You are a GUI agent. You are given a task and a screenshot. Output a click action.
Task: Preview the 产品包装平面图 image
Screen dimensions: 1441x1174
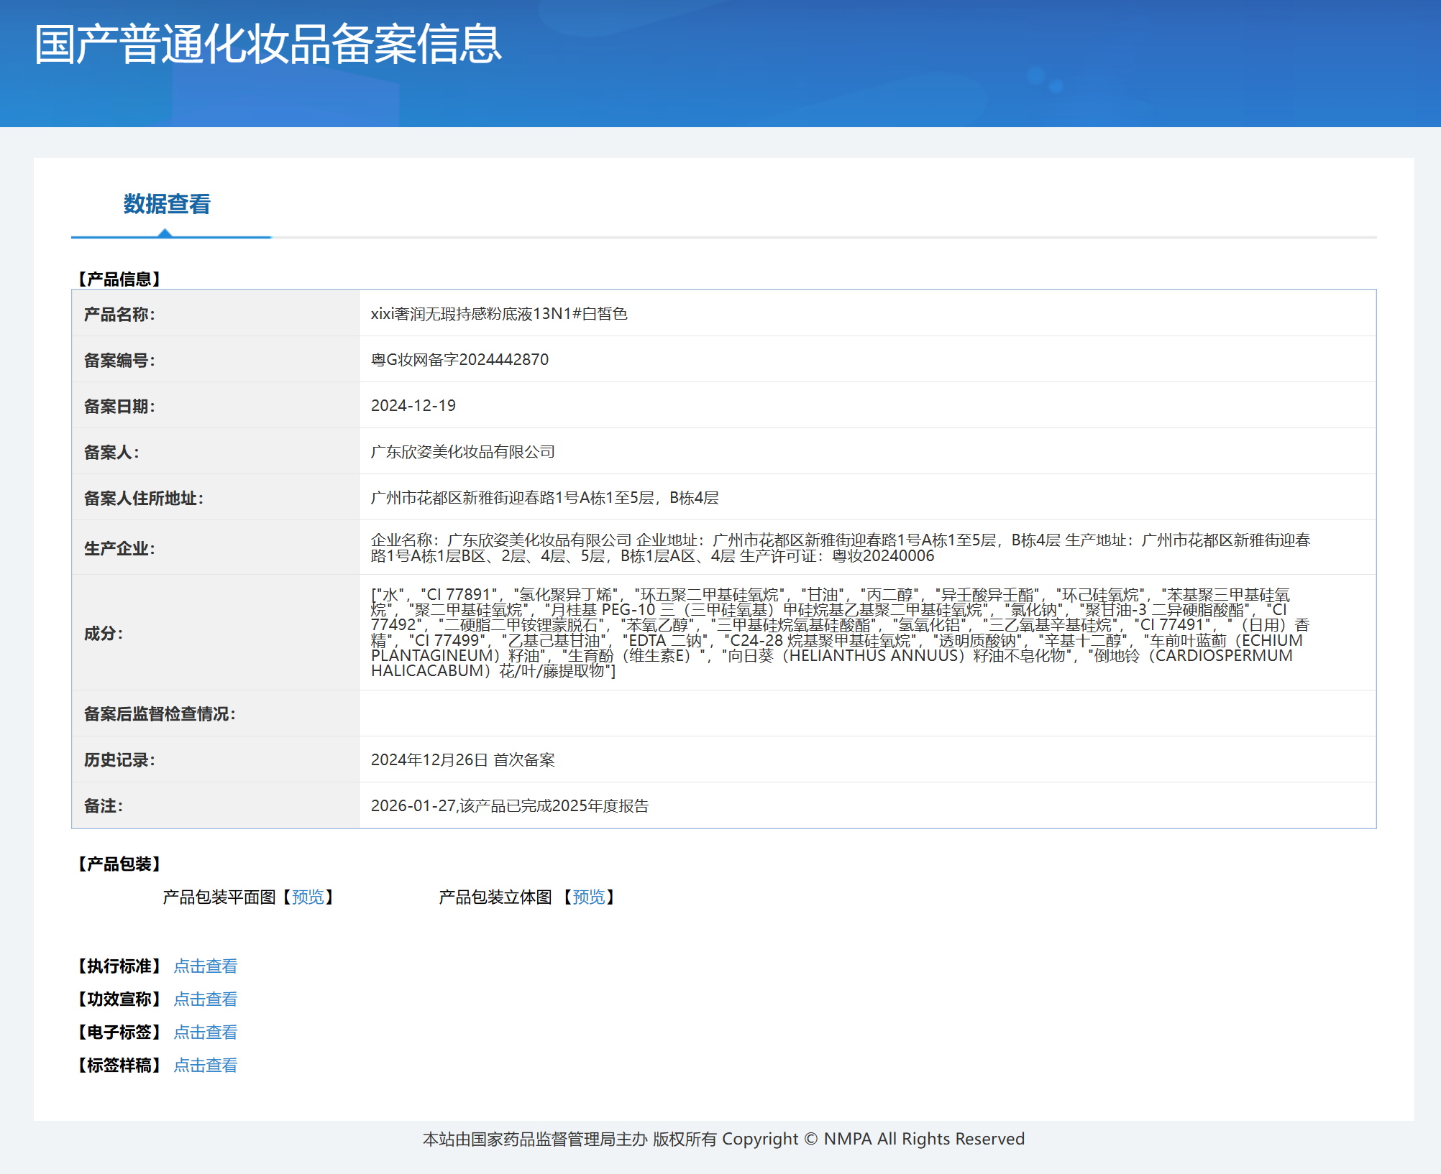pos(308,897)
